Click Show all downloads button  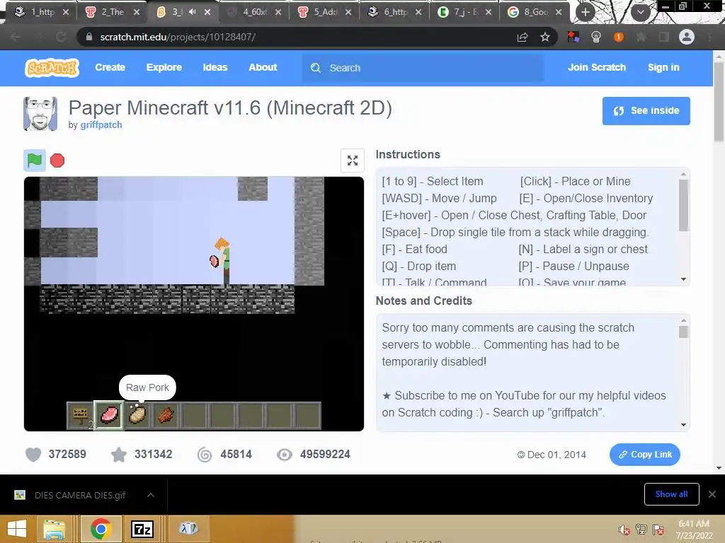coord(671,494)
